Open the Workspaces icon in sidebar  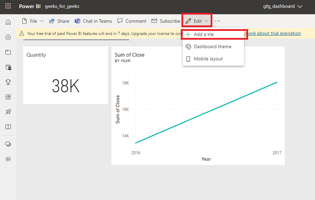[8, 144]
